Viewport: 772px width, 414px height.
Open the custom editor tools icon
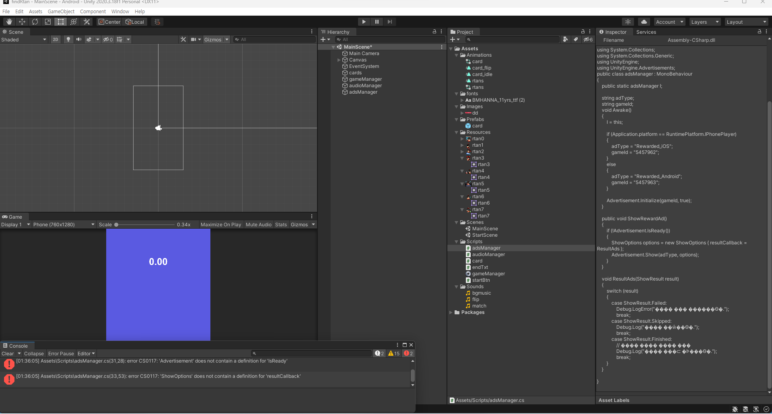86,22
